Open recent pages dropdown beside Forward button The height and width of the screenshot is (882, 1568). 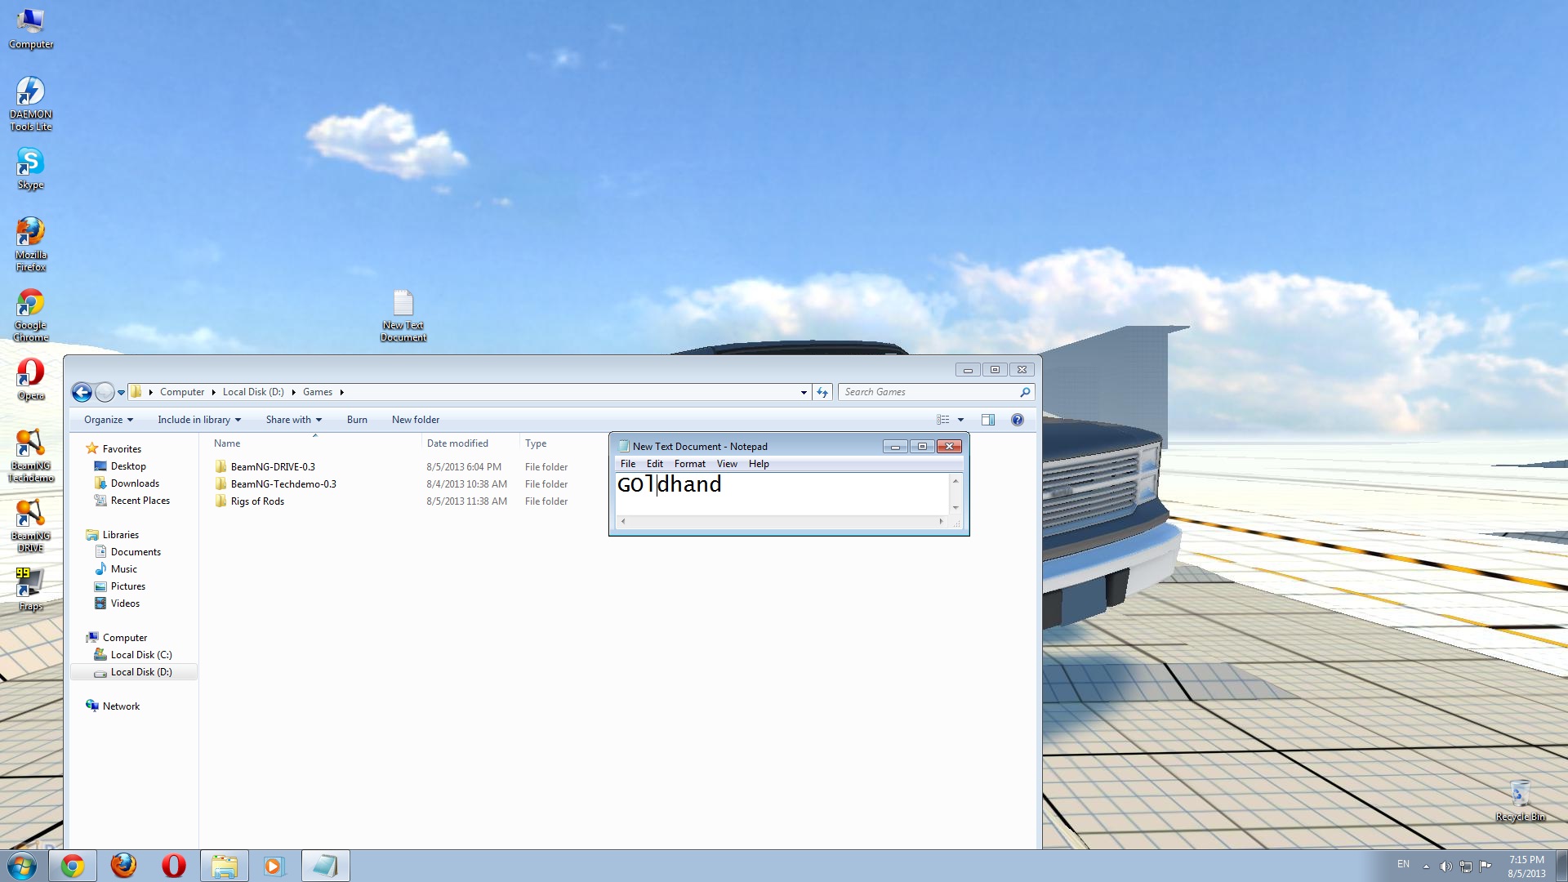click(x=121, y=393)
